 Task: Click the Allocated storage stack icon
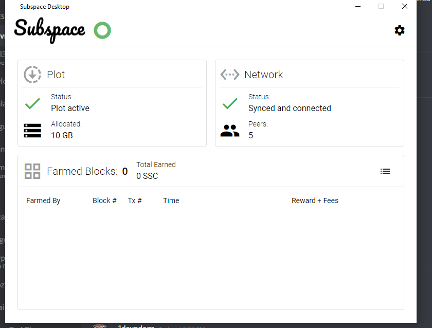(32, 131)
